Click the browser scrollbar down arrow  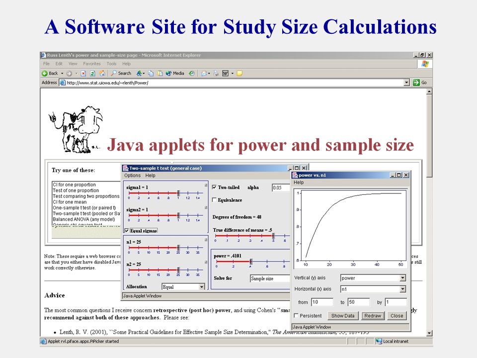coord(429,333)
